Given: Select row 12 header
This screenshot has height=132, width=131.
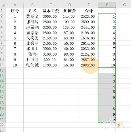Looking at the screenshot, I should pyautogui.click(x=3, y=70).
